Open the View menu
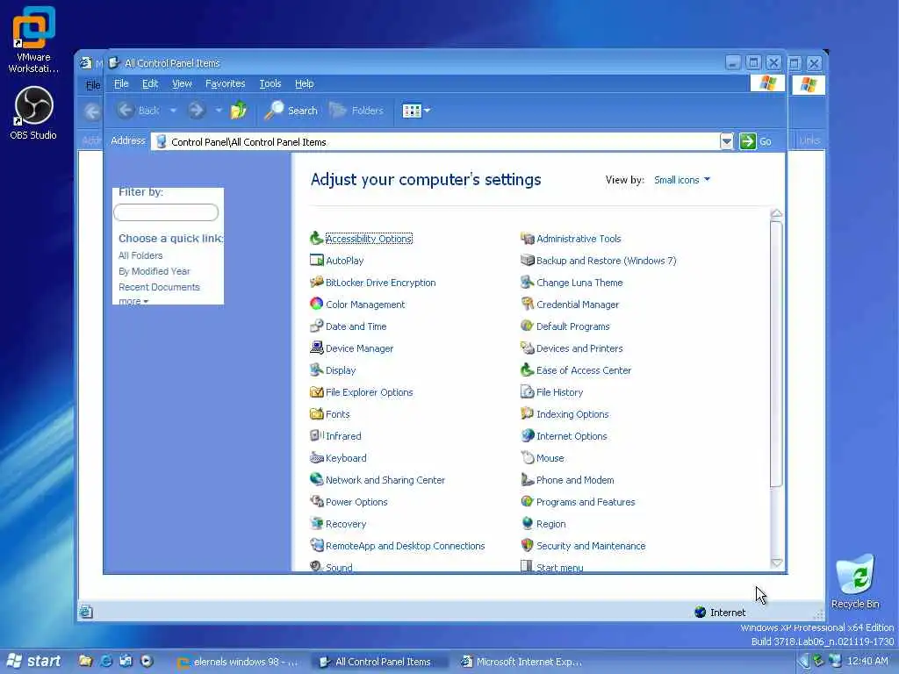 [182, 83]
